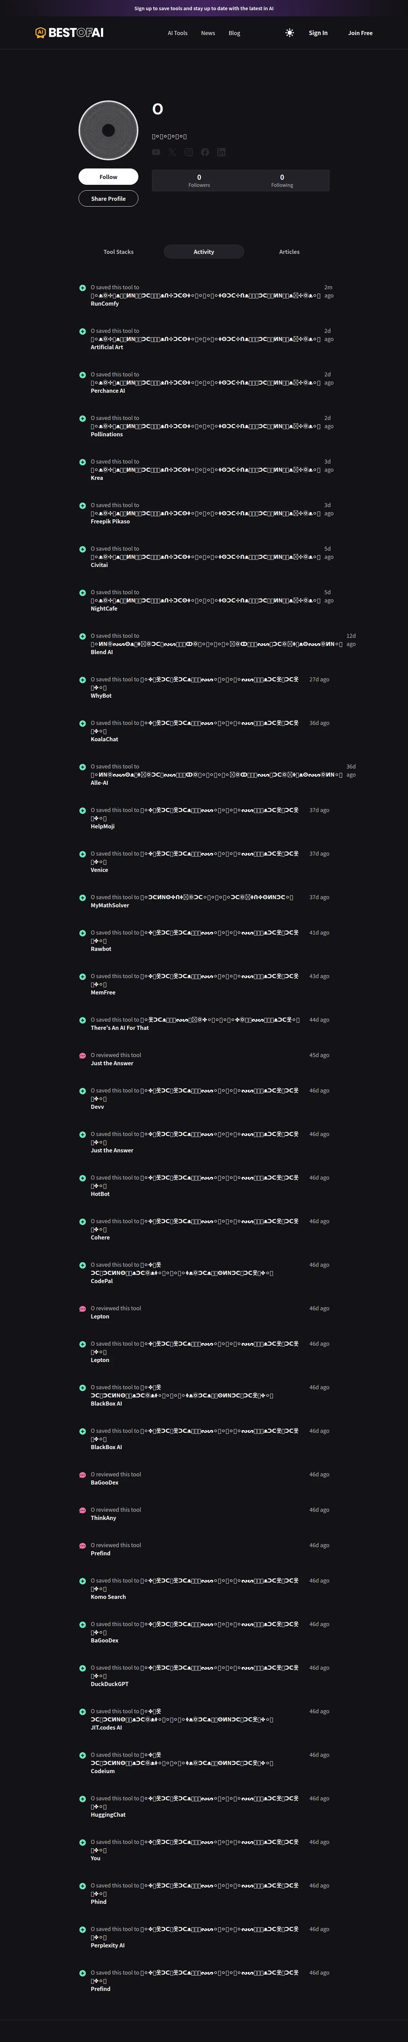Open the Instagram profile icon
Viewport: 408px width, 2042px height.
(189, 152)
